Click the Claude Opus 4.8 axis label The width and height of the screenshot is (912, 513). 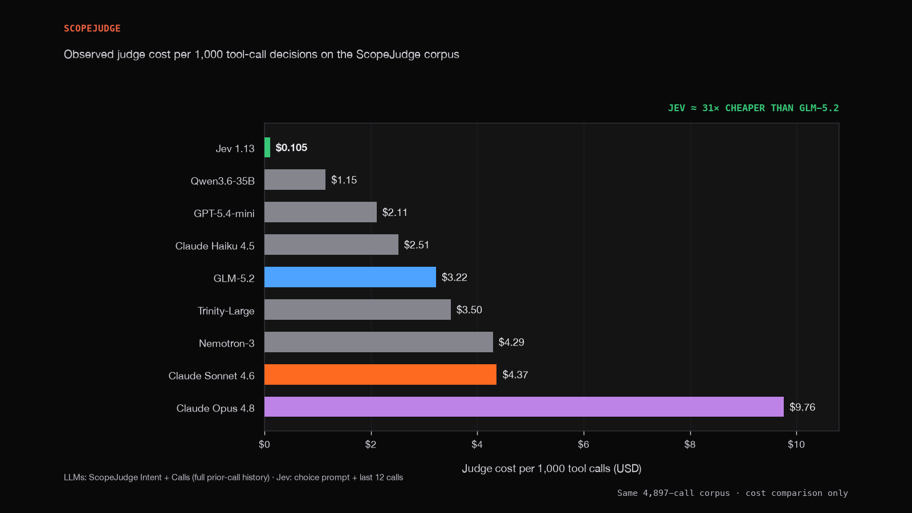[215, 409]
